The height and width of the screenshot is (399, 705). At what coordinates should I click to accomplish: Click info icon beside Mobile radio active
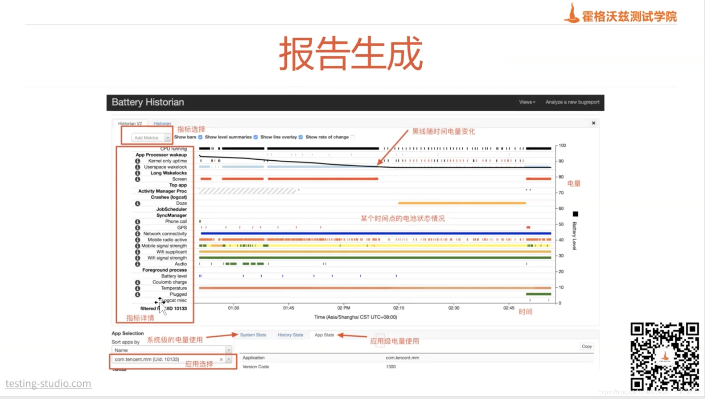[x=138, y=240]
